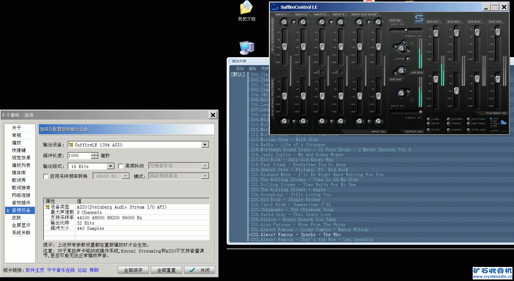The width and height of the screenshot is (514, 281).
Task: Click the S/W 3/4 lower playback fader
Action: (x=456, y=91)
